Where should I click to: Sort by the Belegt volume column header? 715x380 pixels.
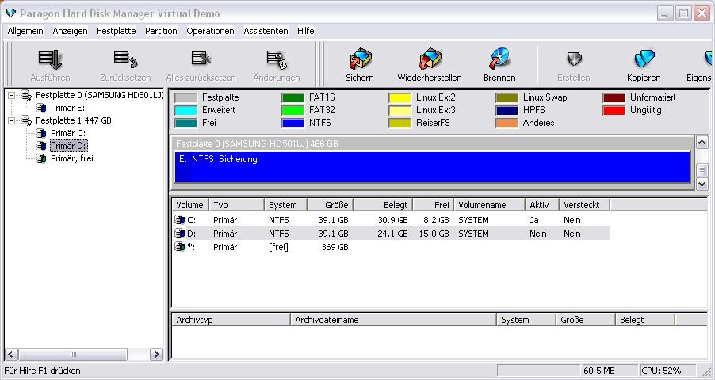pos(383,205)
